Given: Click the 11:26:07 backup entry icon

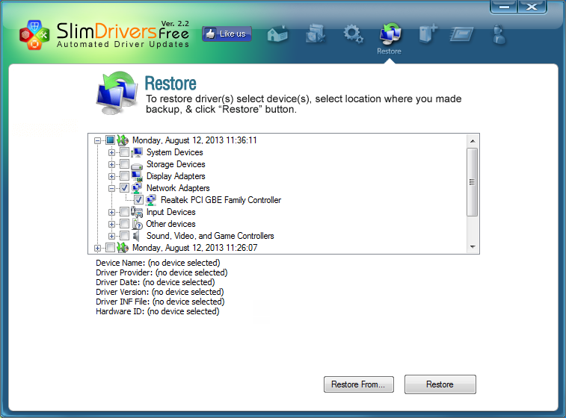Looking at the screenshot, I should pos(123,248).
